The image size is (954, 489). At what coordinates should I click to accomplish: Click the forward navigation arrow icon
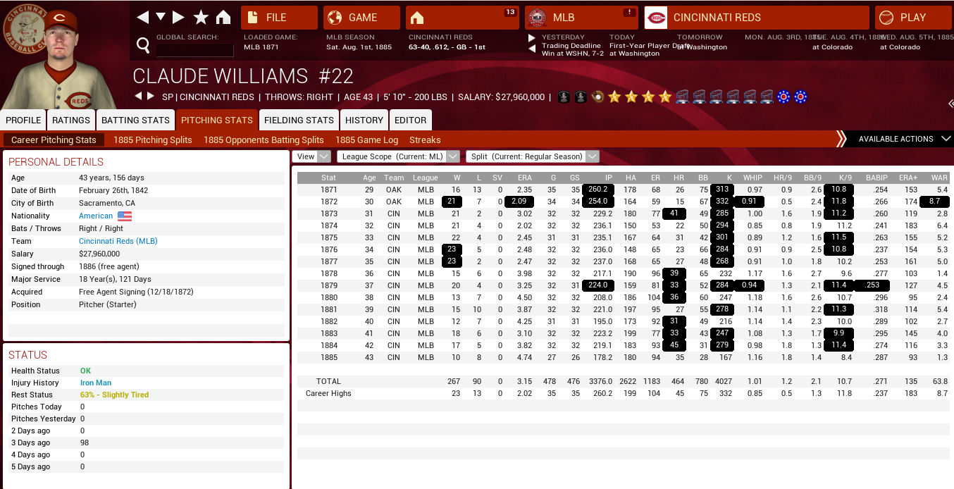pyautogui.click(x=178, y=18)
